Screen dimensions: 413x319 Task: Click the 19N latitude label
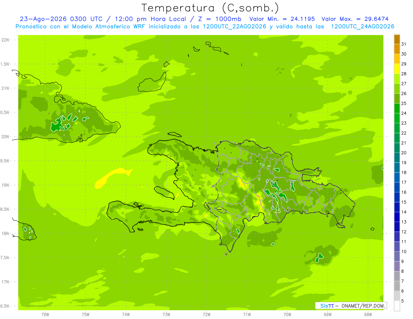coord(6,185)
